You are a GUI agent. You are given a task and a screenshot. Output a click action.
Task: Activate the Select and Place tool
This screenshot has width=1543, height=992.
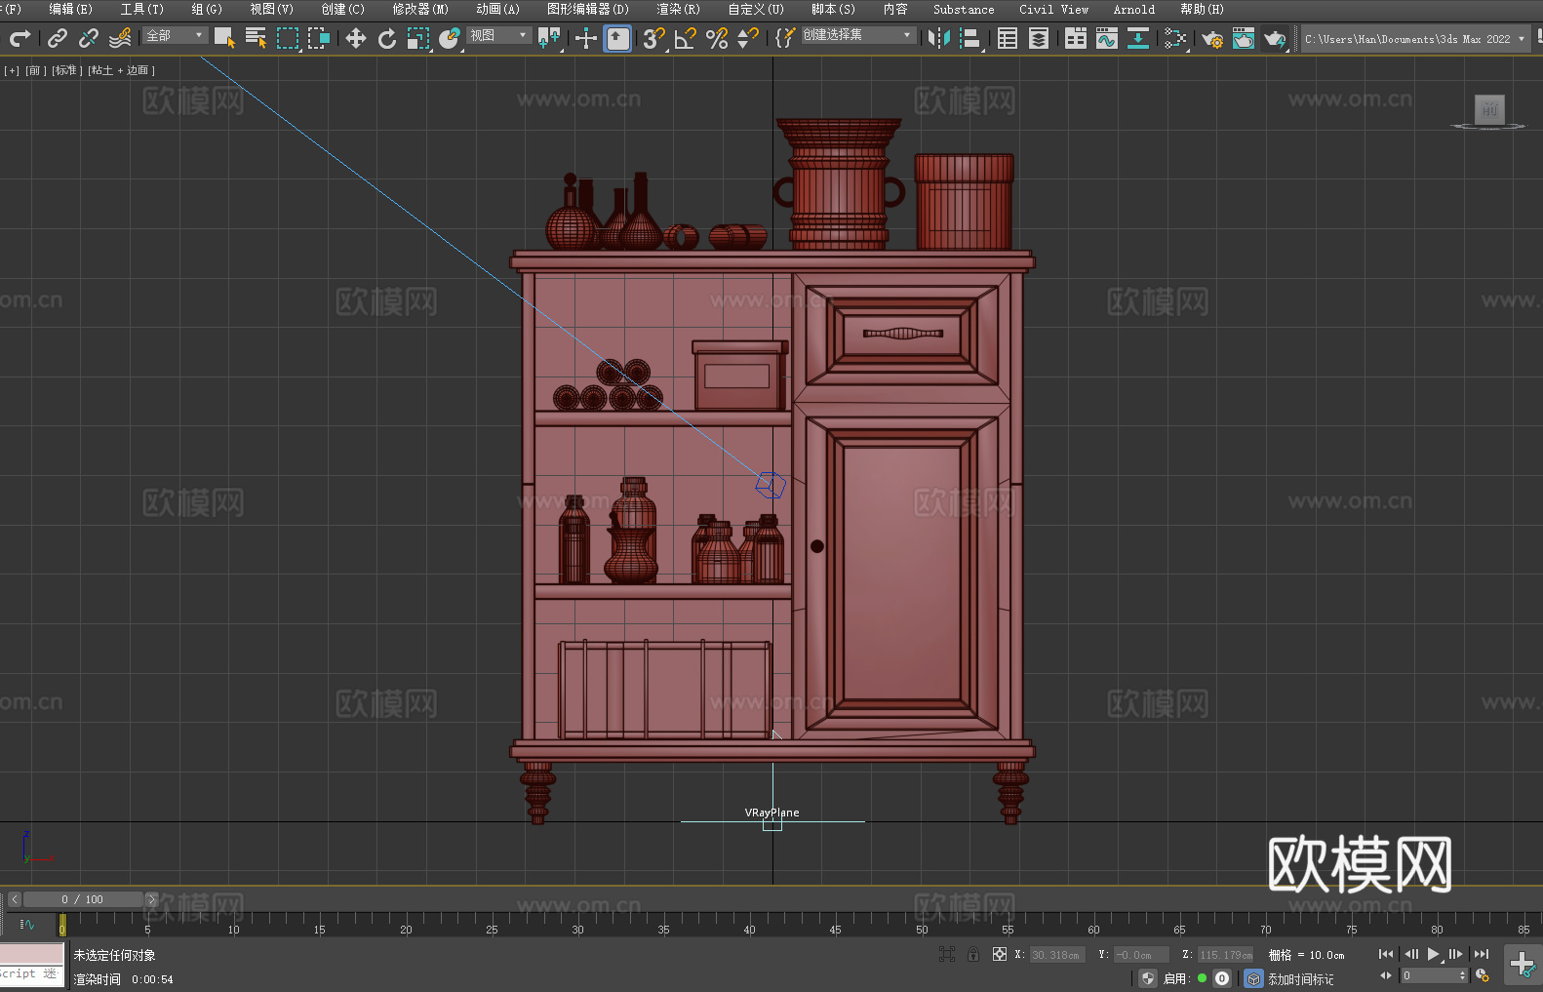coord(450,38)
